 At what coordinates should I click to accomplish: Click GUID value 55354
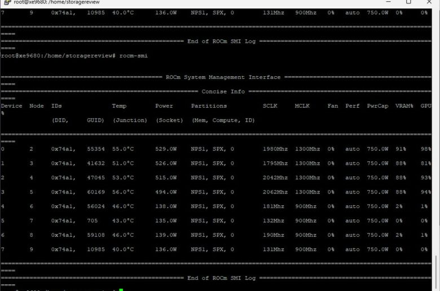click(x=96, y=149)
